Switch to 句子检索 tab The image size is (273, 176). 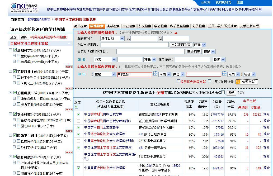pyautogui.click(x=199, y=26)
